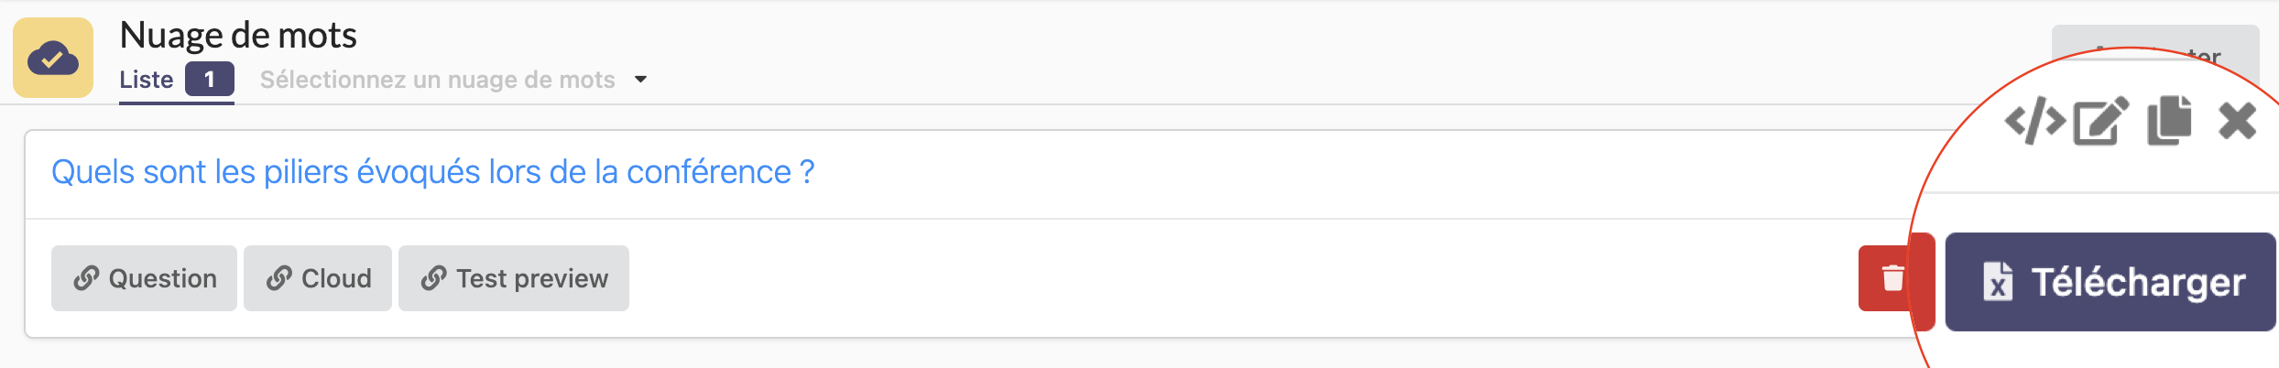Screen dimensions: 2279x368
Task: Click the Excel file icon in Télécharger
Action: [x=1998, y=282]
